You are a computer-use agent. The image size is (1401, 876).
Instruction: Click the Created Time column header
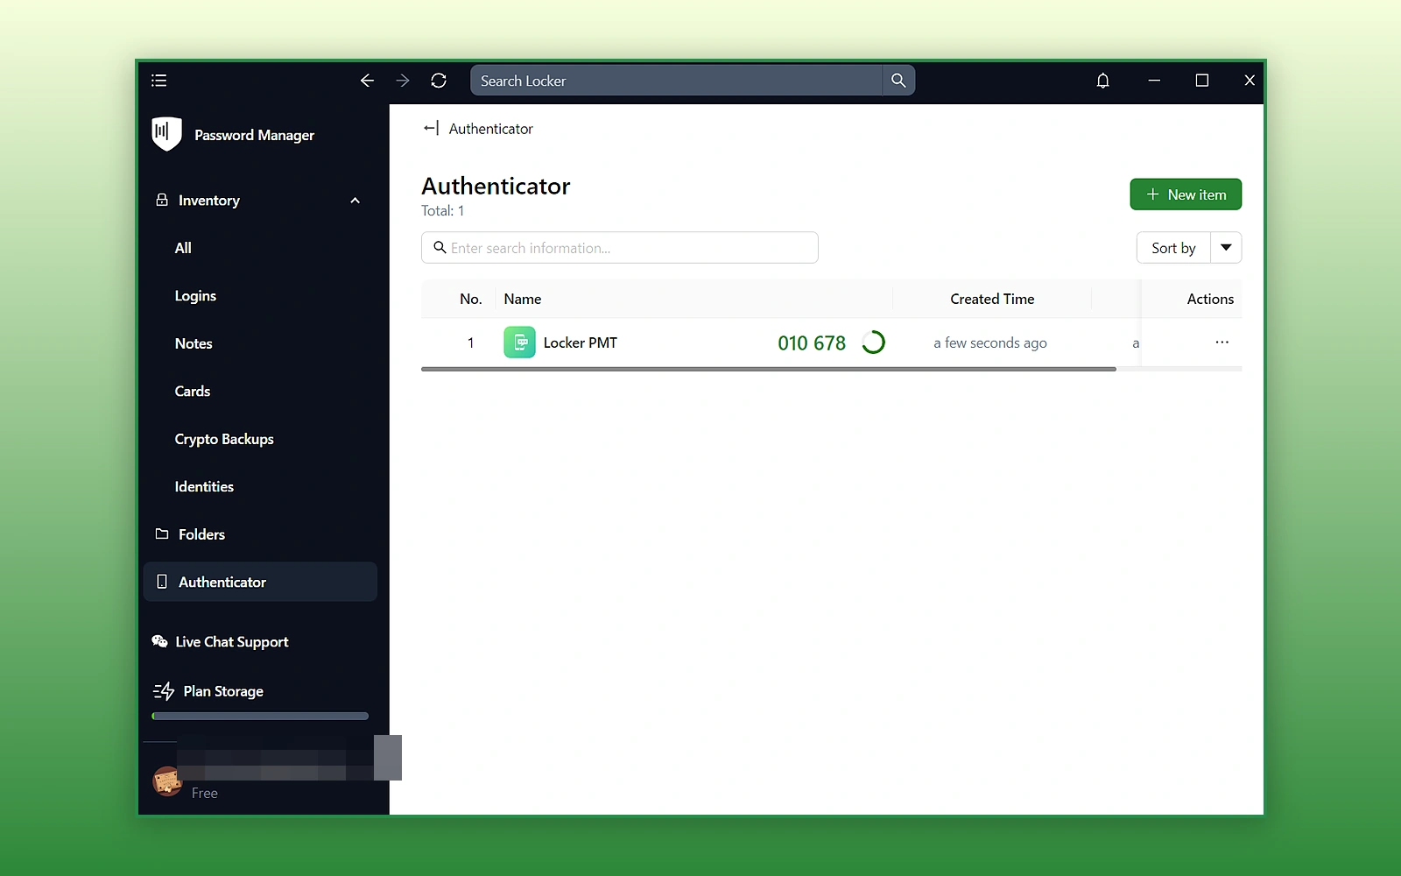click(992, 300)
